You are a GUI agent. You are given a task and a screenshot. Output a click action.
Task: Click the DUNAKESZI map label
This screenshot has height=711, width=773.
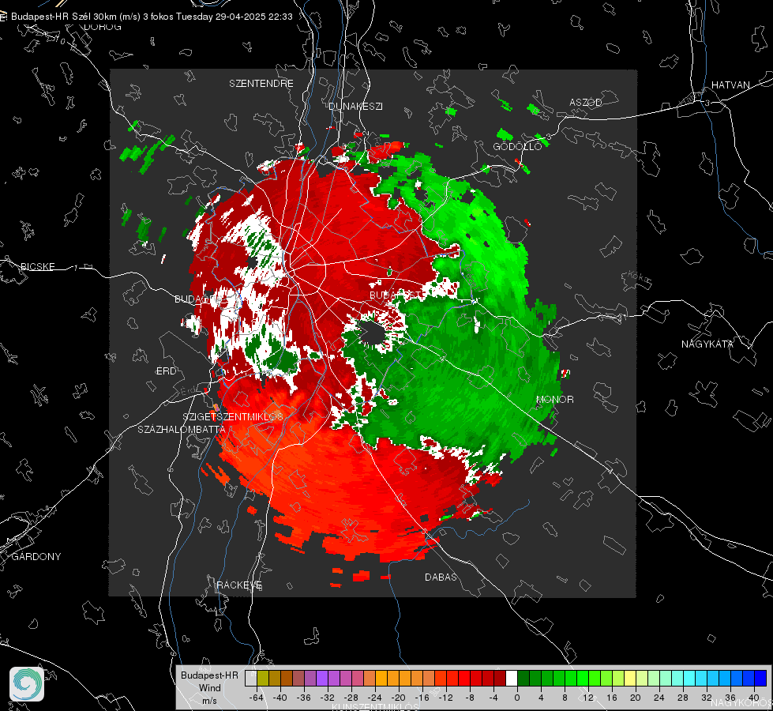[x=355, y=106]
